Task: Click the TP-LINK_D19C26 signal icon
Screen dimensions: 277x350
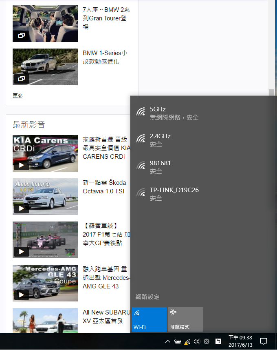Action: pos(141,192)
